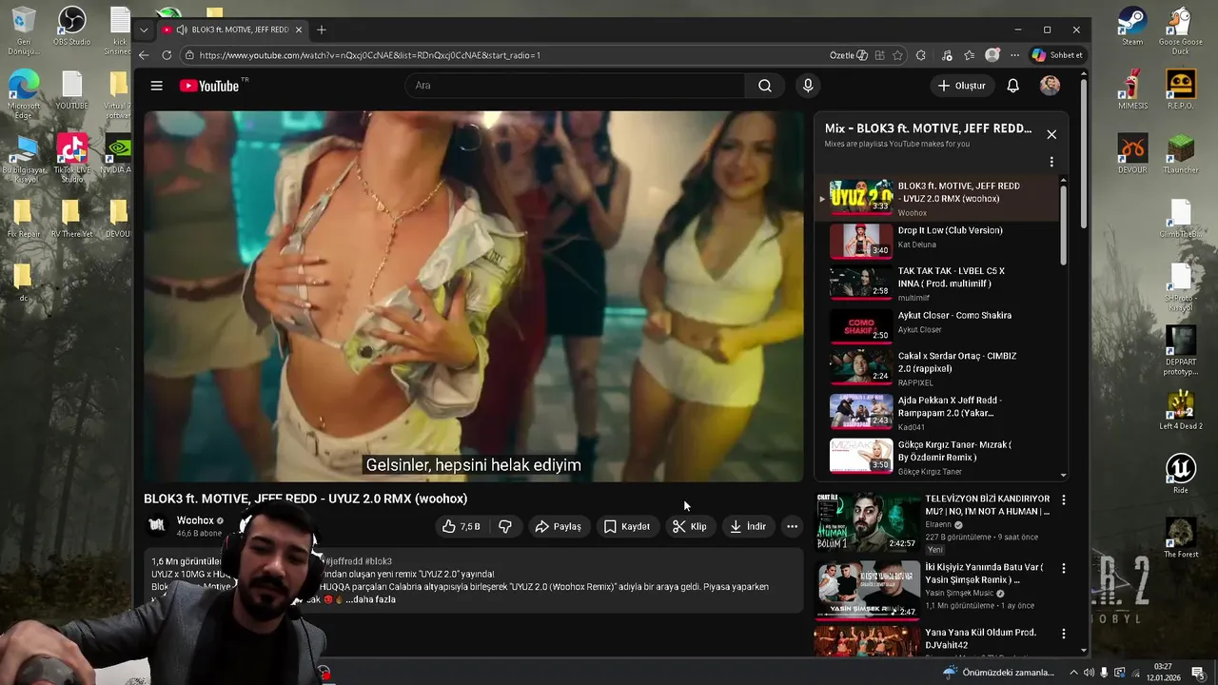Open Edge extensions puzzle icon
1218x685 pixels.
pyautogui.click(x=921, y=55)
